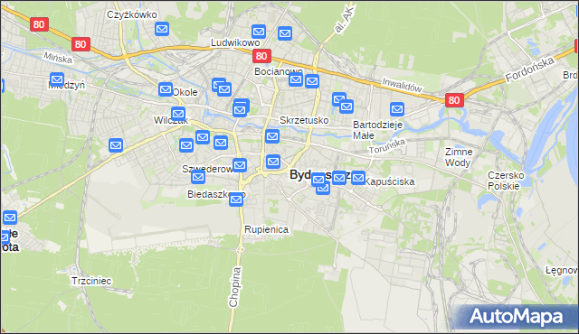Screen dimensions: 579x334
Task: Click the envelope marker on al. AK road near Bocianowo
Action: pyautogui.click(x=312, y=81)
